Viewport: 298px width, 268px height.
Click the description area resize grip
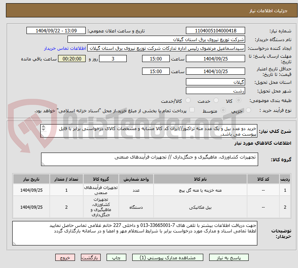[42, 135]
